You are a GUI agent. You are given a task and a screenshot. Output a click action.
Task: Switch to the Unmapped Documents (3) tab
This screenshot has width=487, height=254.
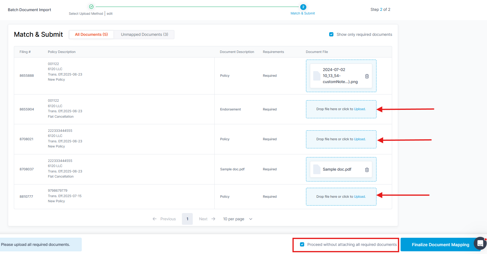pos(145,34)
